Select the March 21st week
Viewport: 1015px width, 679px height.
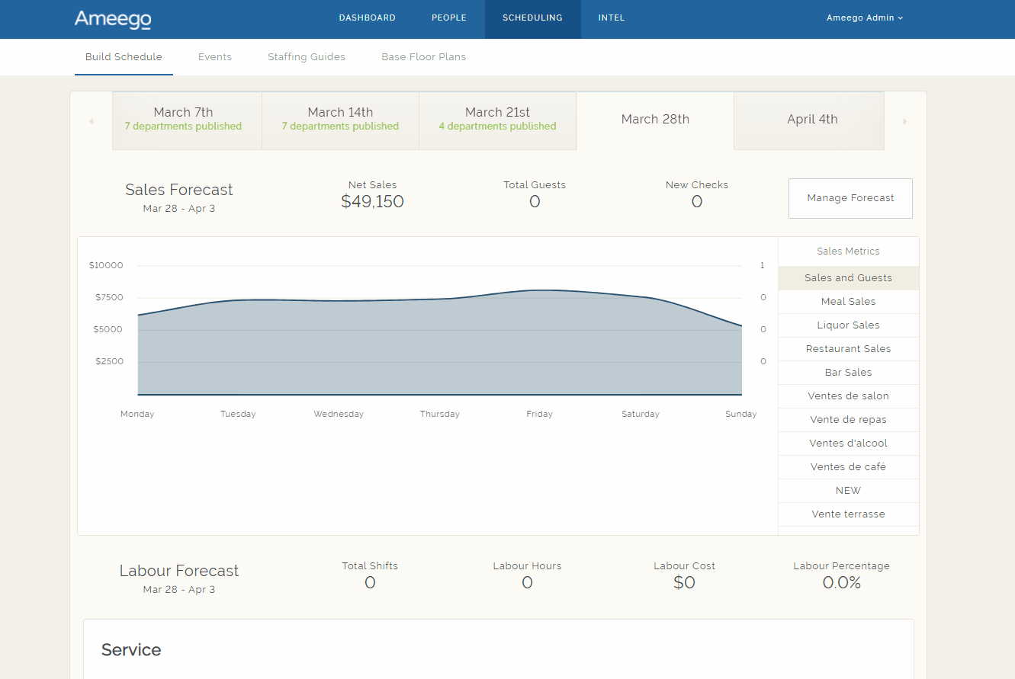(x=497, y=120)
